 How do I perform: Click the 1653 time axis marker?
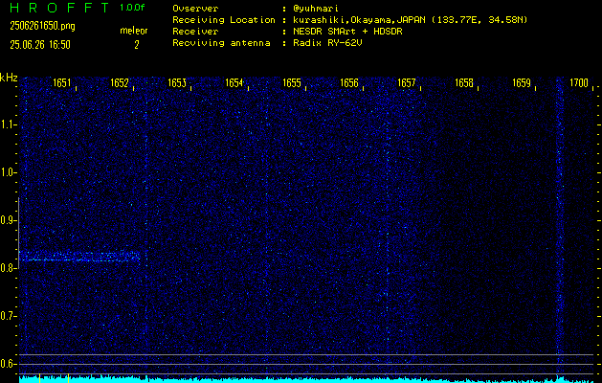pos(177,82)
